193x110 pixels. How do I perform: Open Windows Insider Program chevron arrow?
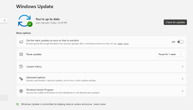(182, 91)
